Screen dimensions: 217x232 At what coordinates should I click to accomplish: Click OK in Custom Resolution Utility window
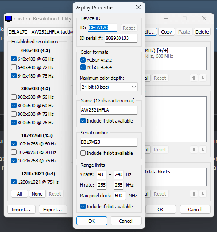pyautogui.click(x=161, y=210)
